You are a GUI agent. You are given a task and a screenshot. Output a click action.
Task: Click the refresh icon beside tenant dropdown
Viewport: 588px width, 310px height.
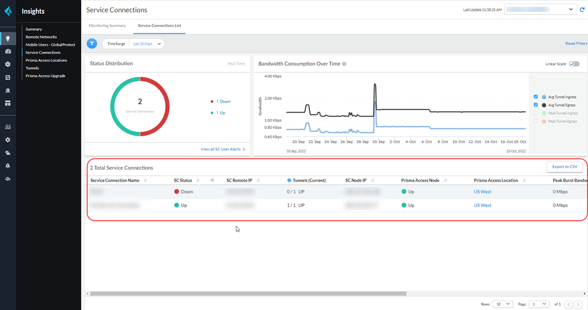click(x=582, y=9)
